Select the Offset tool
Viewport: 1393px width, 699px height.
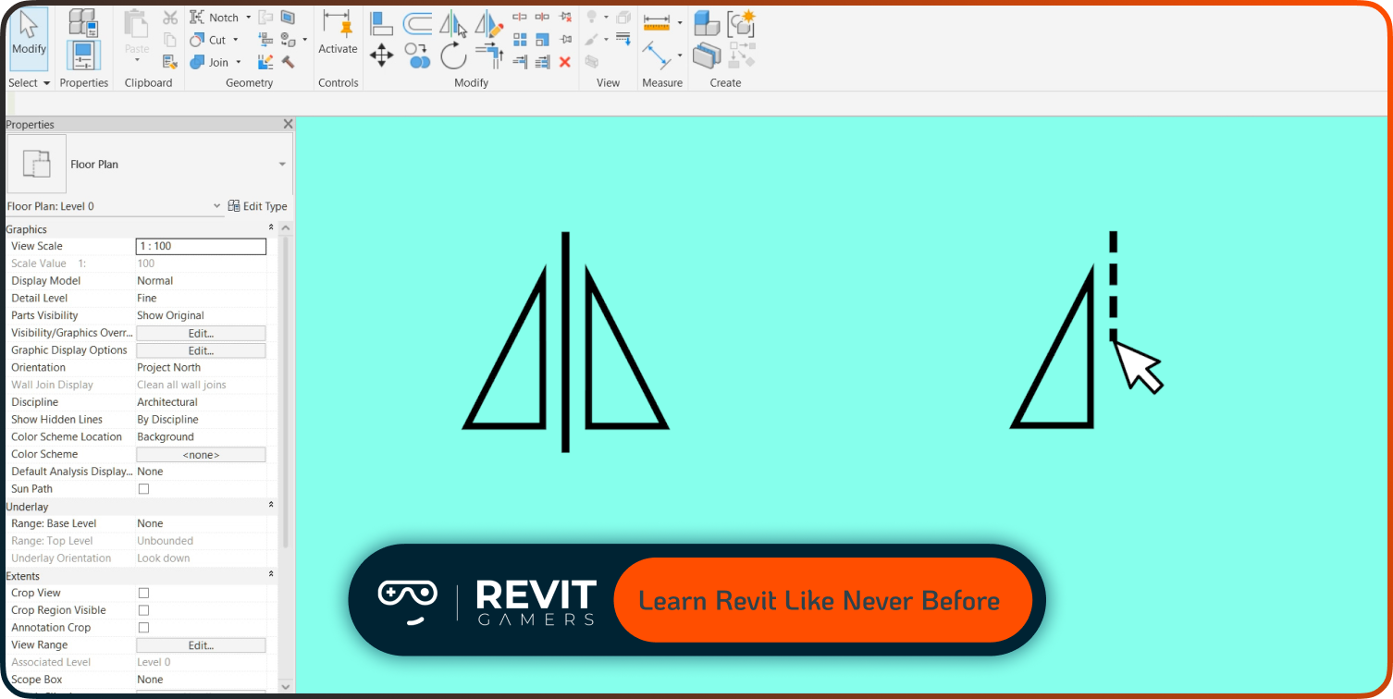[x=417, y=23]
